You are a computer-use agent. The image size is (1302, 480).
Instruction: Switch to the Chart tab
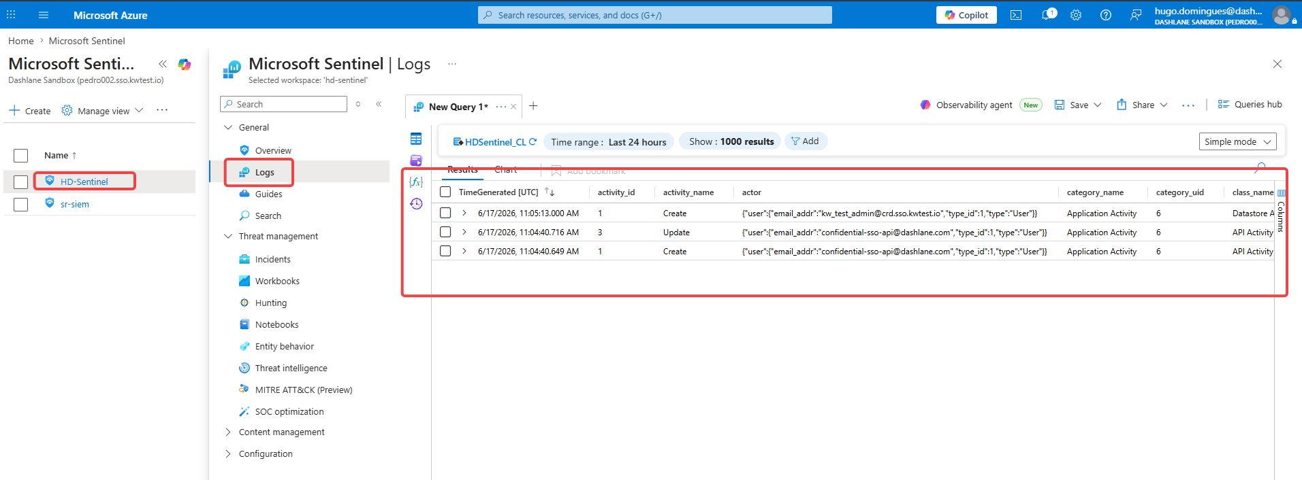(506, 169)
